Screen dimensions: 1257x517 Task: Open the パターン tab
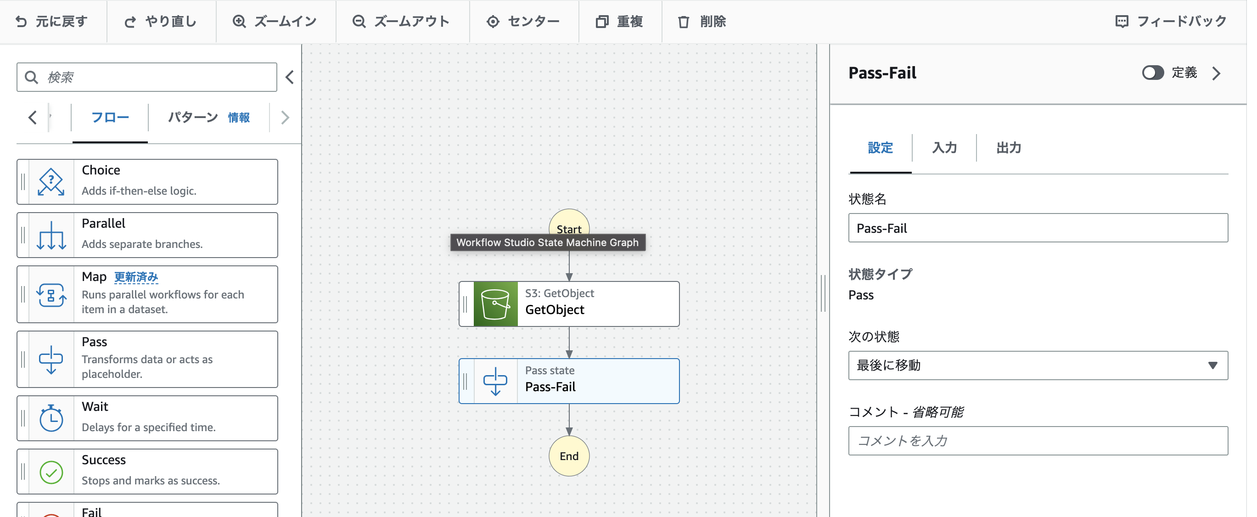pyautogui.click(x=193, y=117)
